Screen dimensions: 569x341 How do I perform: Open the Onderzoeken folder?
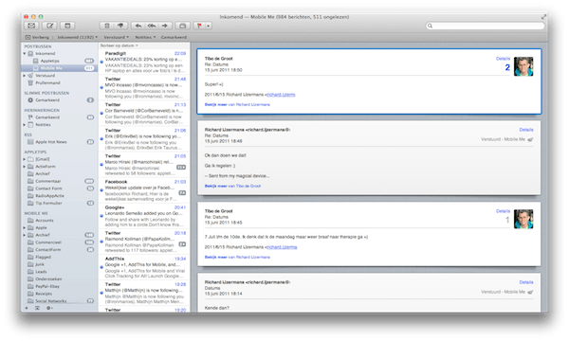click(x=48, y=279)
